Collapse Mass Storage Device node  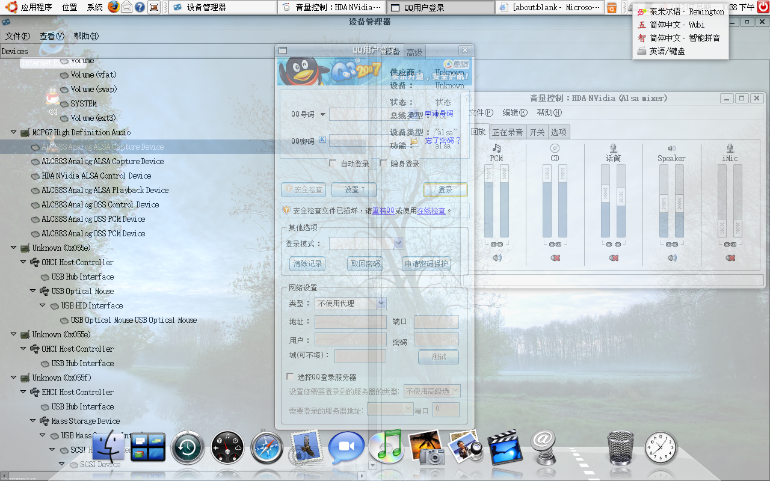(32, 421)
